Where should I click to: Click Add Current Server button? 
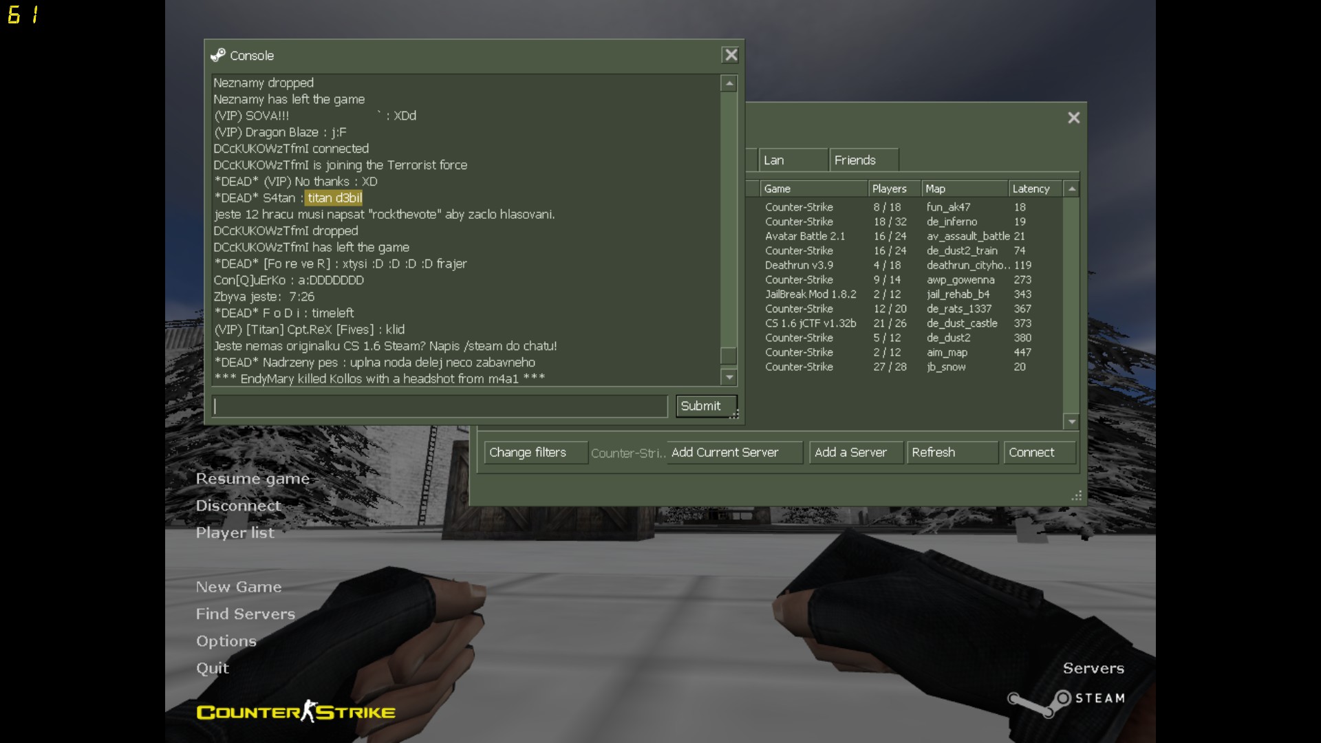pos(734,452)
